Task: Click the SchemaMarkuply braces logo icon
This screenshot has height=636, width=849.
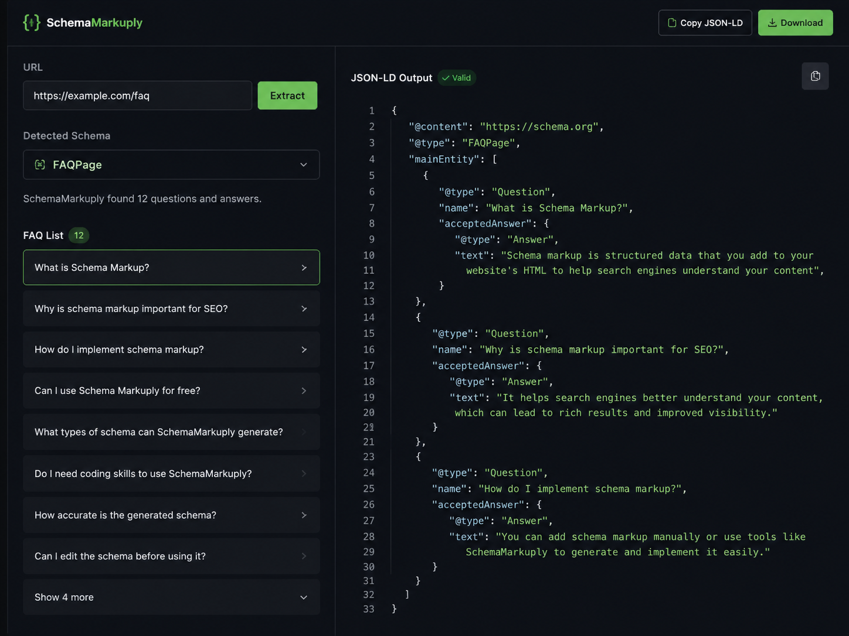Action: point(32,23)
